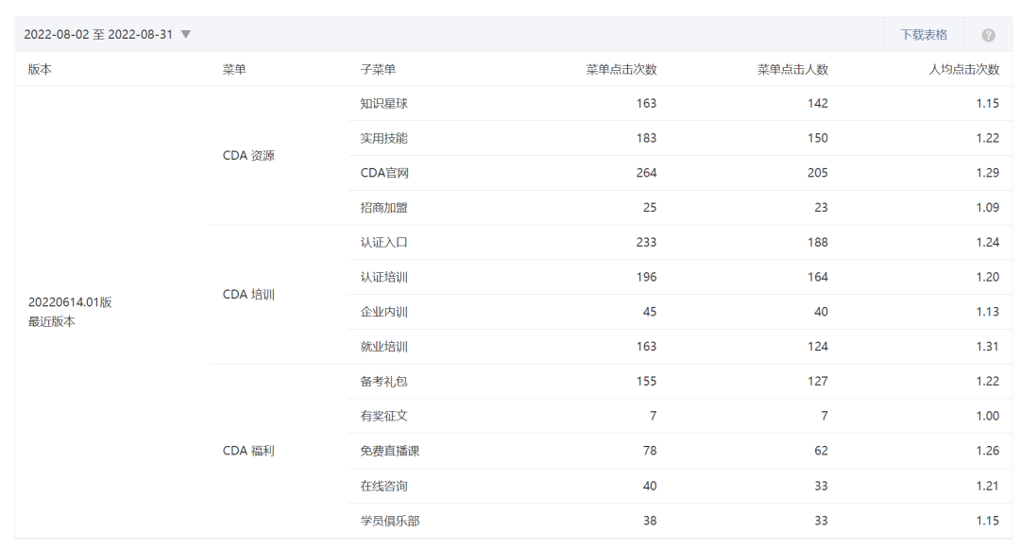The width and height of the screenshot is (1020, 549).
Task: Select average value 1.31 for 就业培训
Action: 988,347
